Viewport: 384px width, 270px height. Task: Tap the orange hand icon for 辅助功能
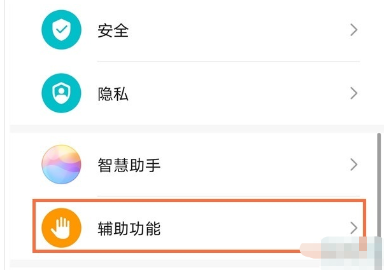tap(62, 227)
